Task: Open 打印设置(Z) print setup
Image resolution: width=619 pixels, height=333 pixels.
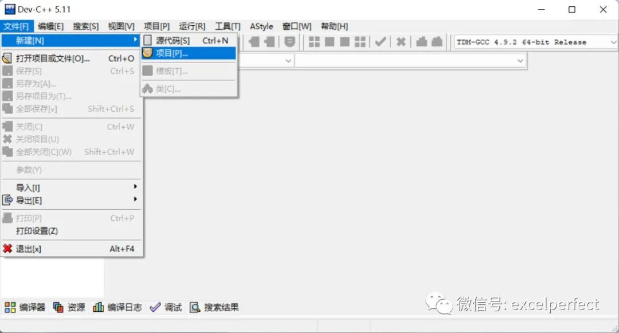Action: coord(71,231)
